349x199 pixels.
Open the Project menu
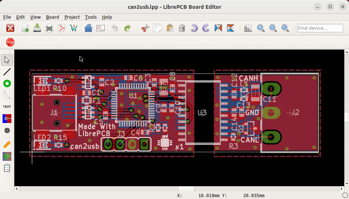(x=72, y=17)
